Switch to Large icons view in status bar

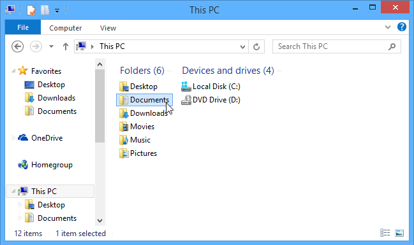pyautogui.click(x=399, y=233)
